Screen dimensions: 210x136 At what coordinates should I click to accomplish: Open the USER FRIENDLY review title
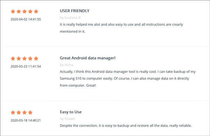[75, 11]
